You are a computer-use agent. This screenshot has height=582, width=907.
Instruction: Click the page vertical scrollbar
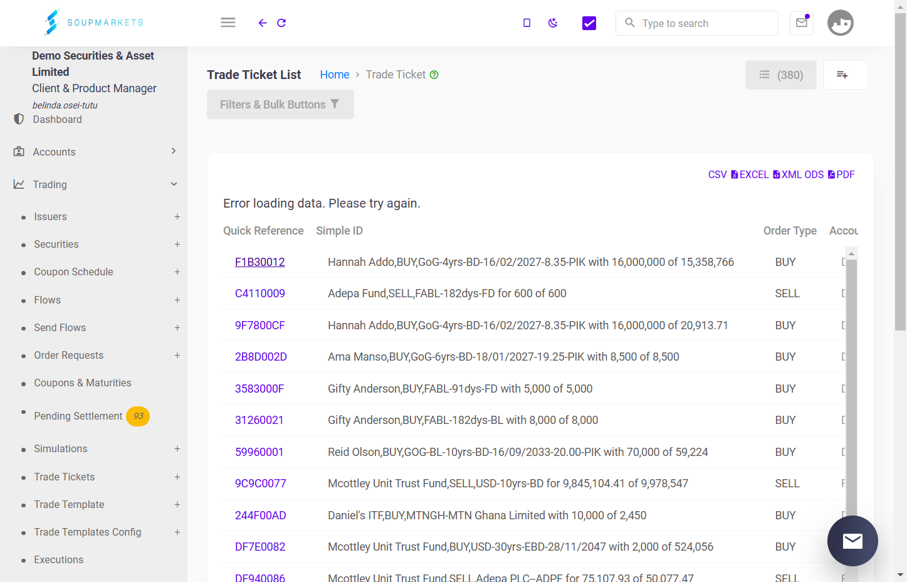(900, 171)
